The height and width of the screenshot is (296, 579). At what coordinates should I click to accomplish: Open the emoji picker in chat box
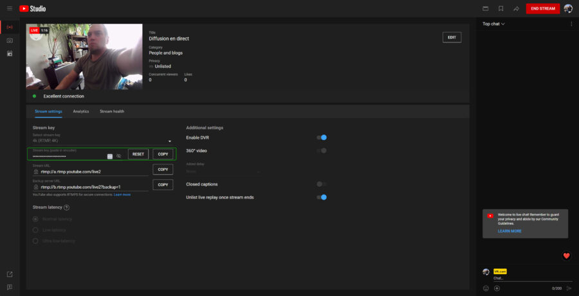[486, 288]
